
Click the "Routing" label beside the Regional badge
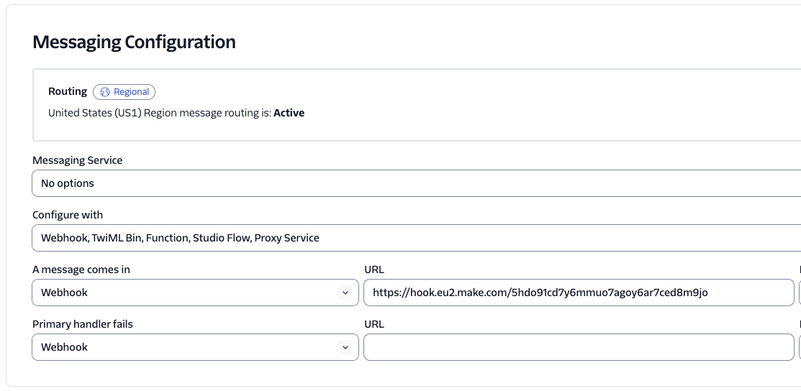click(68, 92)
